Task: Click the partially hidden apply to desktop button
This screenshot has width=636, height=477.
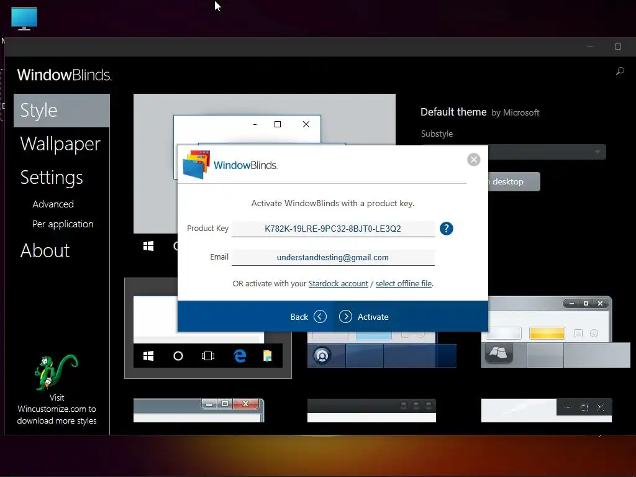Action: point(514,182)
